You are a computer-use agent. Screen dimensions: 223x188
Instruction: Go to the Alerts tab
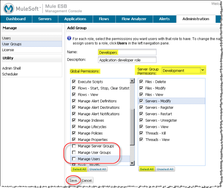(164, 19)
